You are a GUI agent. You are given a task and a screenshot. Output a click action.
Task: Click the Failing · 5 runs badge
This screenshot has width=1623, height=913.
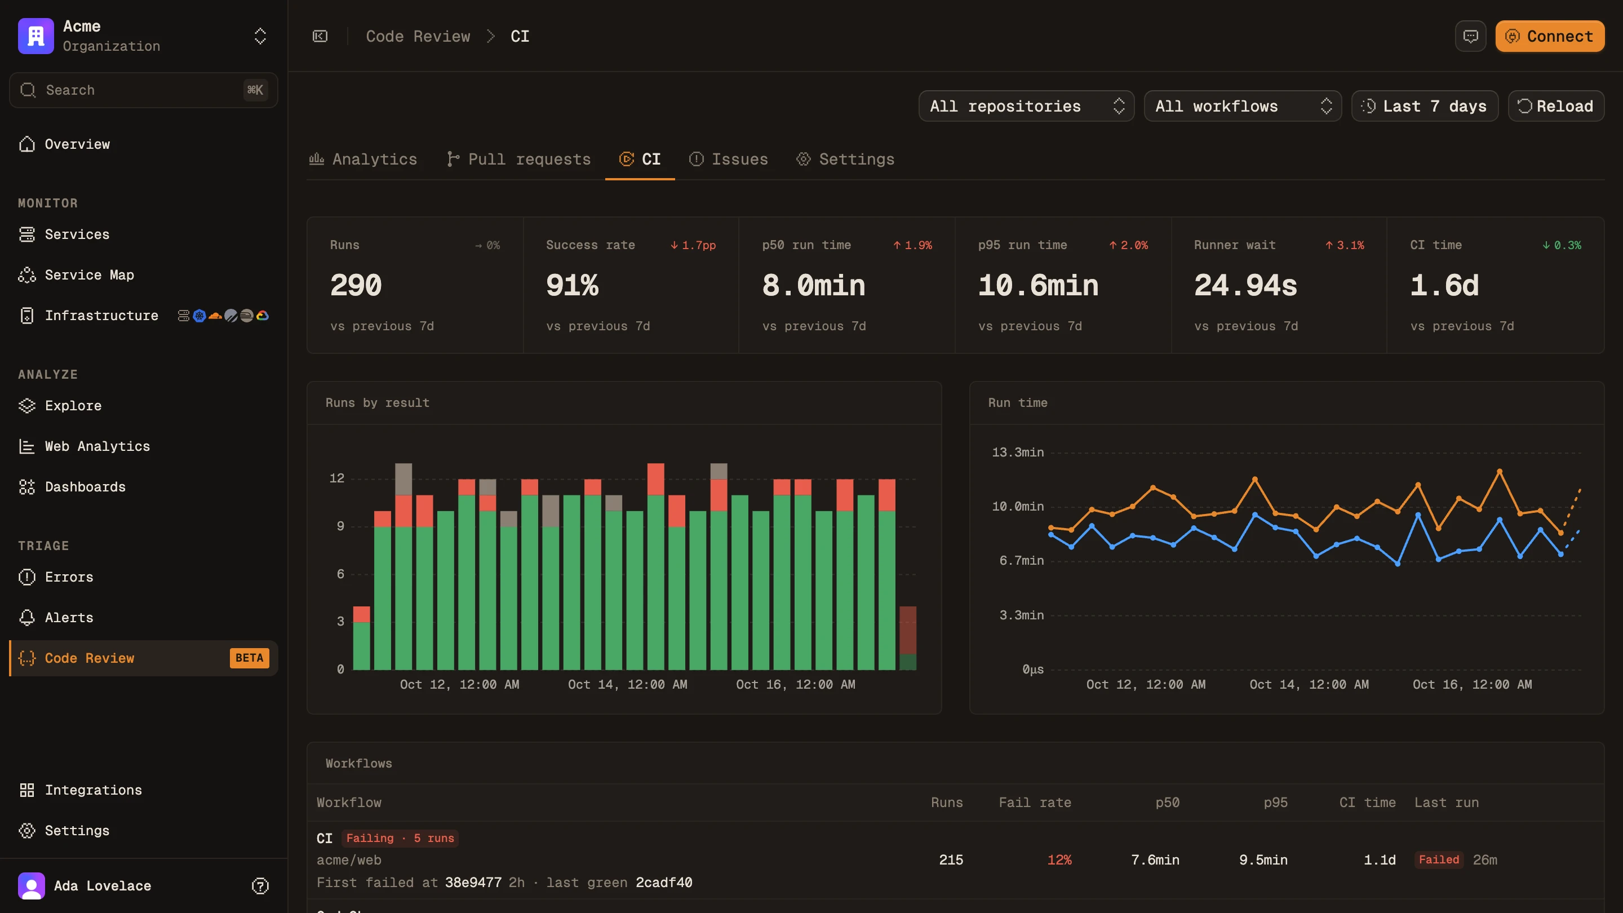400,839
